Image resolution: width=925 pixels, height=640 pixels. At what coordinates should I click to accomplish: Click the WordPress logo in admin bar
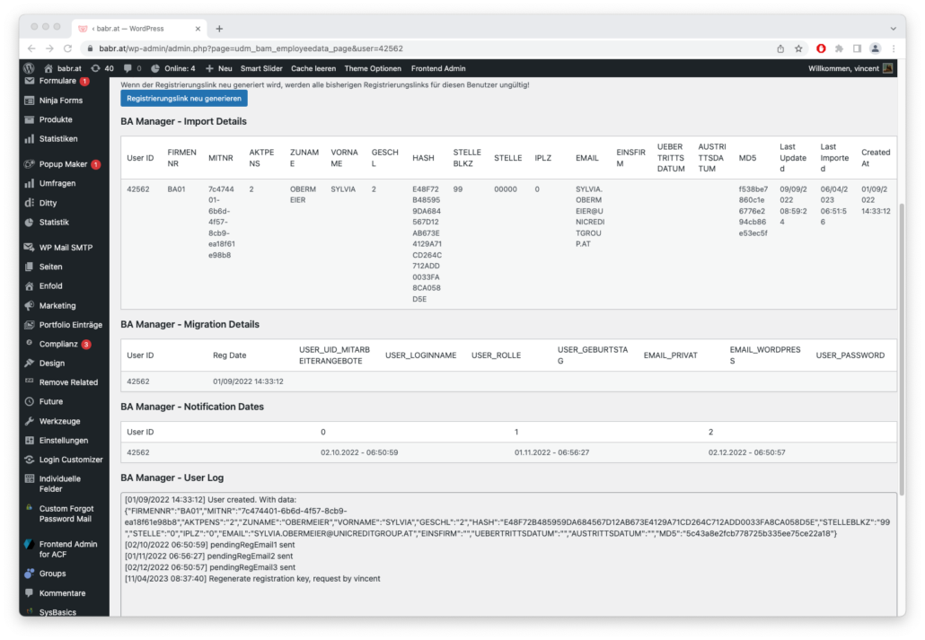[29, 68]
